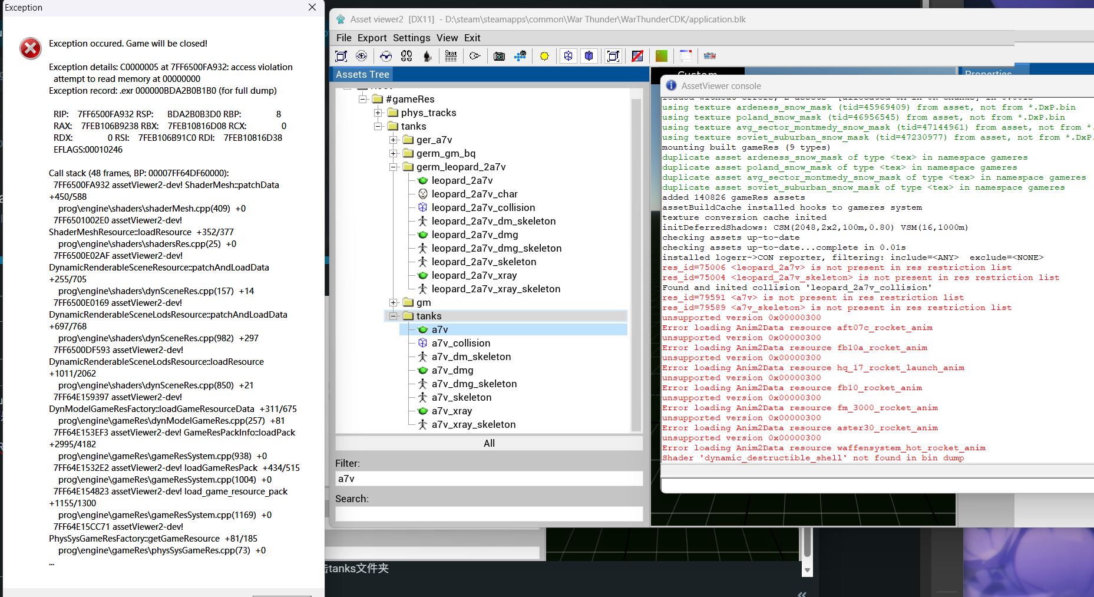The width and height of the screenshot is (1094, 597).
Task: Click the red-slashed square toolbar icon
Action: pyautogui.click(x=637, y=56)
